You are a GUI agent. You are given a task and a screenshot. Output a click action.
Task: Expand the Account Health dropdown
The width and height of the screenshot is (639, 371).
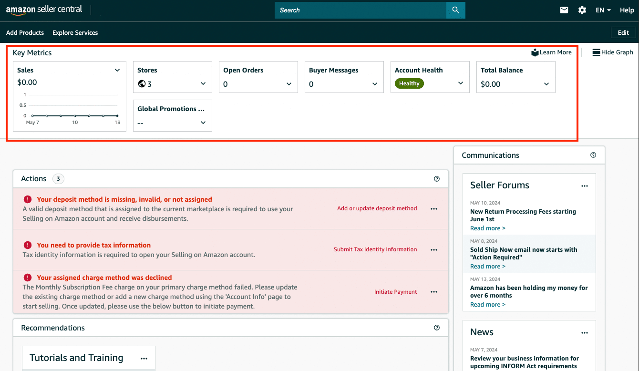pos(461,83)
